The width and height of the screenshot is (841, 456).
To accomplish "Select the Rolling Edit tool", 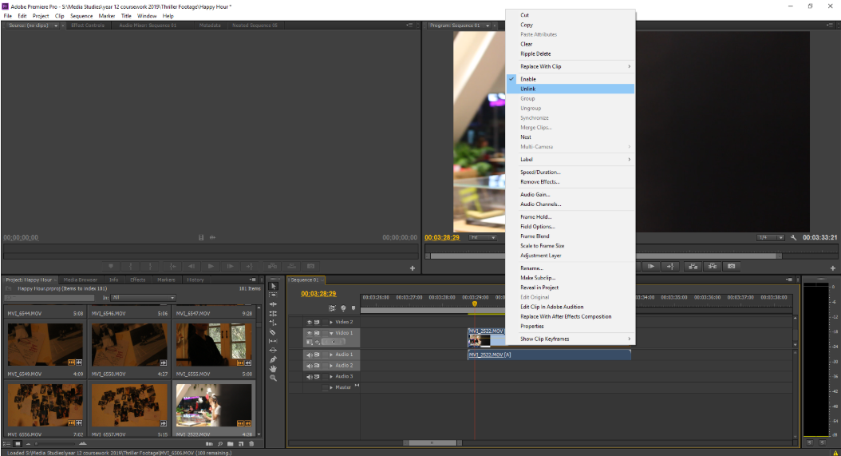I will click(273, 313).
